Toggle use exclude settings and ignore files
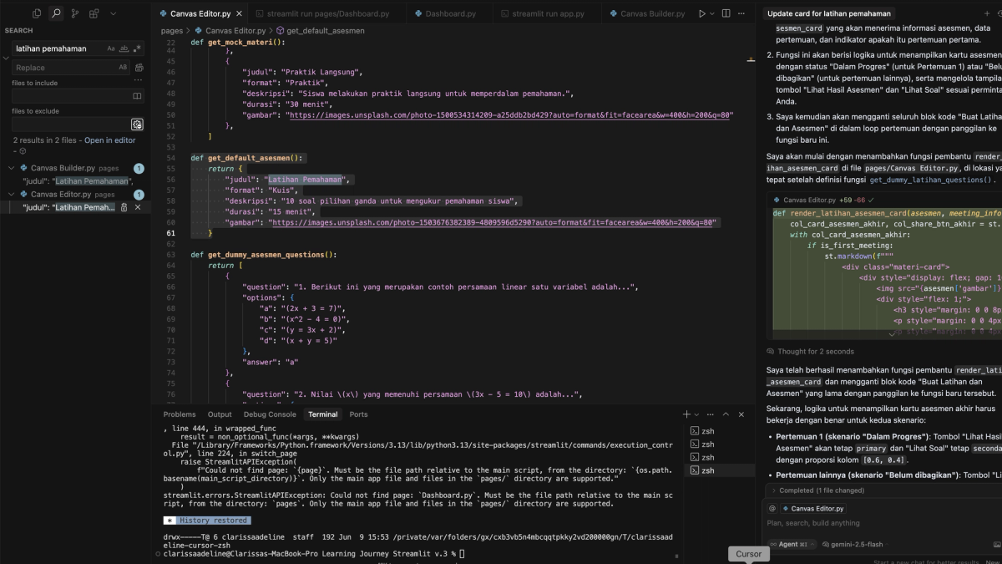The image size is (1002, 564). click(x=137, y=124)
